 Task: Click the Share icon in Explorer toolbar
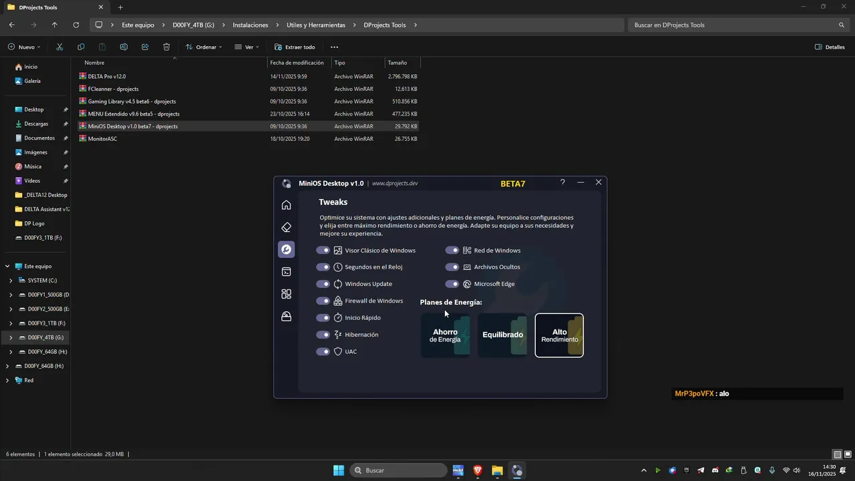(x=145, y=47)
